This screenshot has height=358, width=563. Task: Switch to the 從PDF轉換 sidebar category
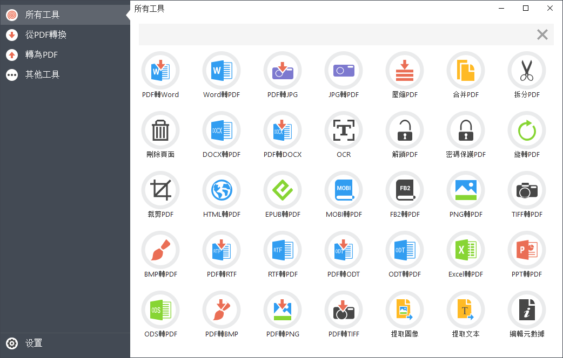pos(46,35)
